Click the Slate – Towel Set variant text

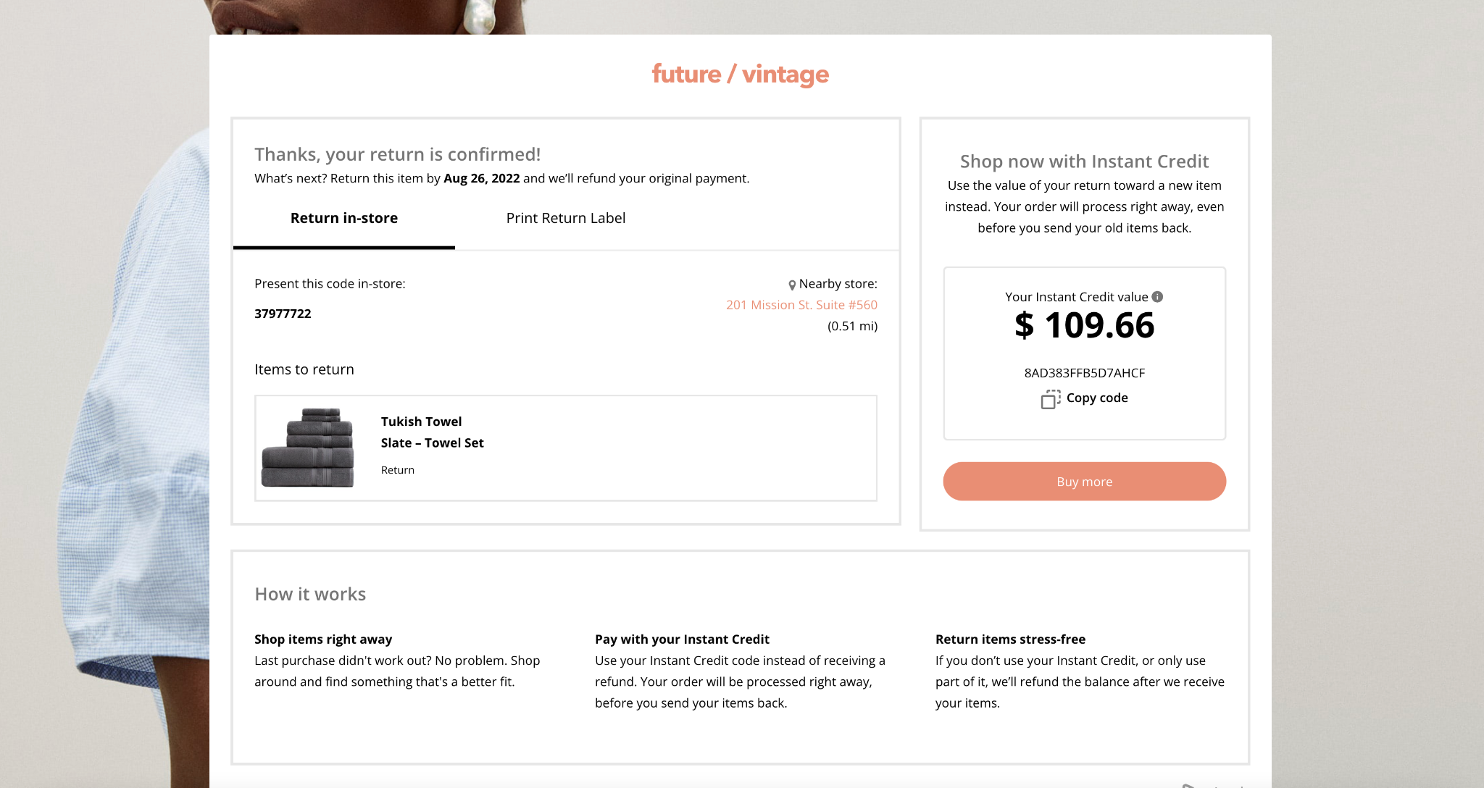pos(432,443)
